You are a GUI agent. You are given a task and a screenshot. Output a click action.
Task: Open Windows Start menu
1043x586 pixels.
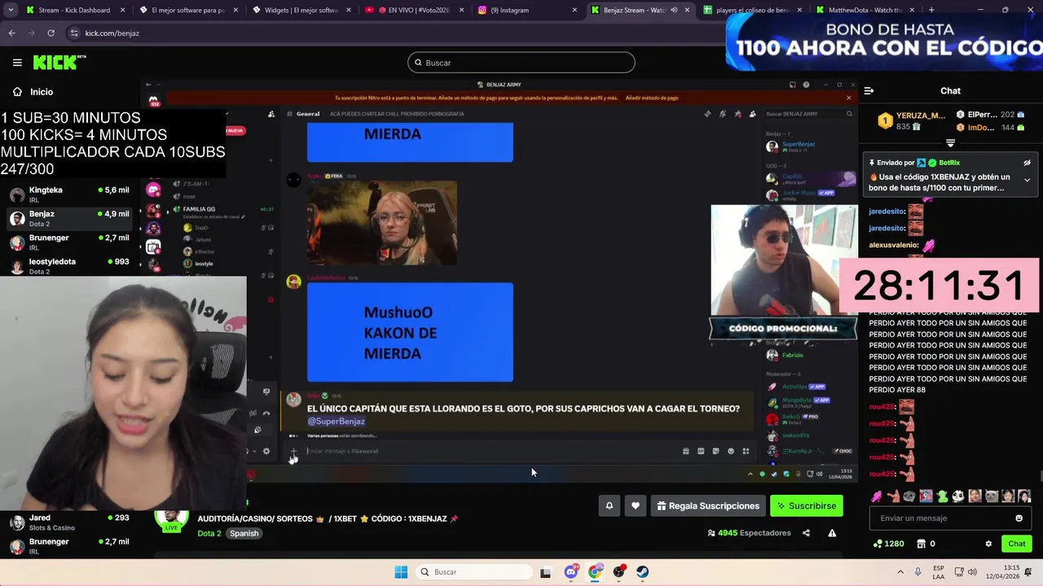click(401, 572)
